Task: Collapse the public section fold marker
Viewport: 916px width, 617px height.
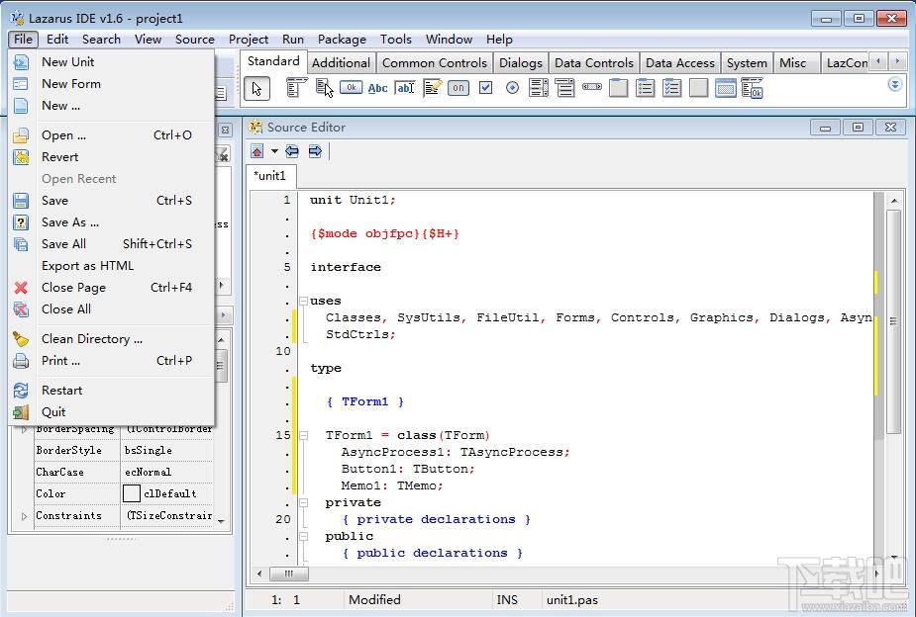Action: click(303, 536)
